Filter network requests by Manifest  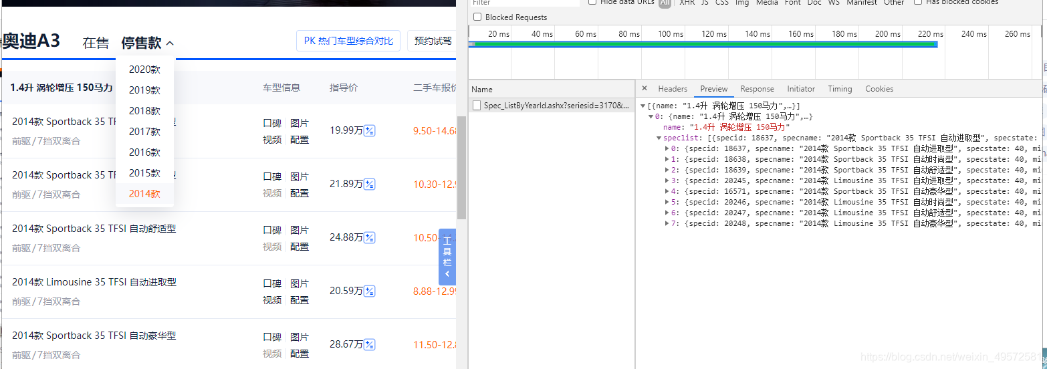[862, 3]
